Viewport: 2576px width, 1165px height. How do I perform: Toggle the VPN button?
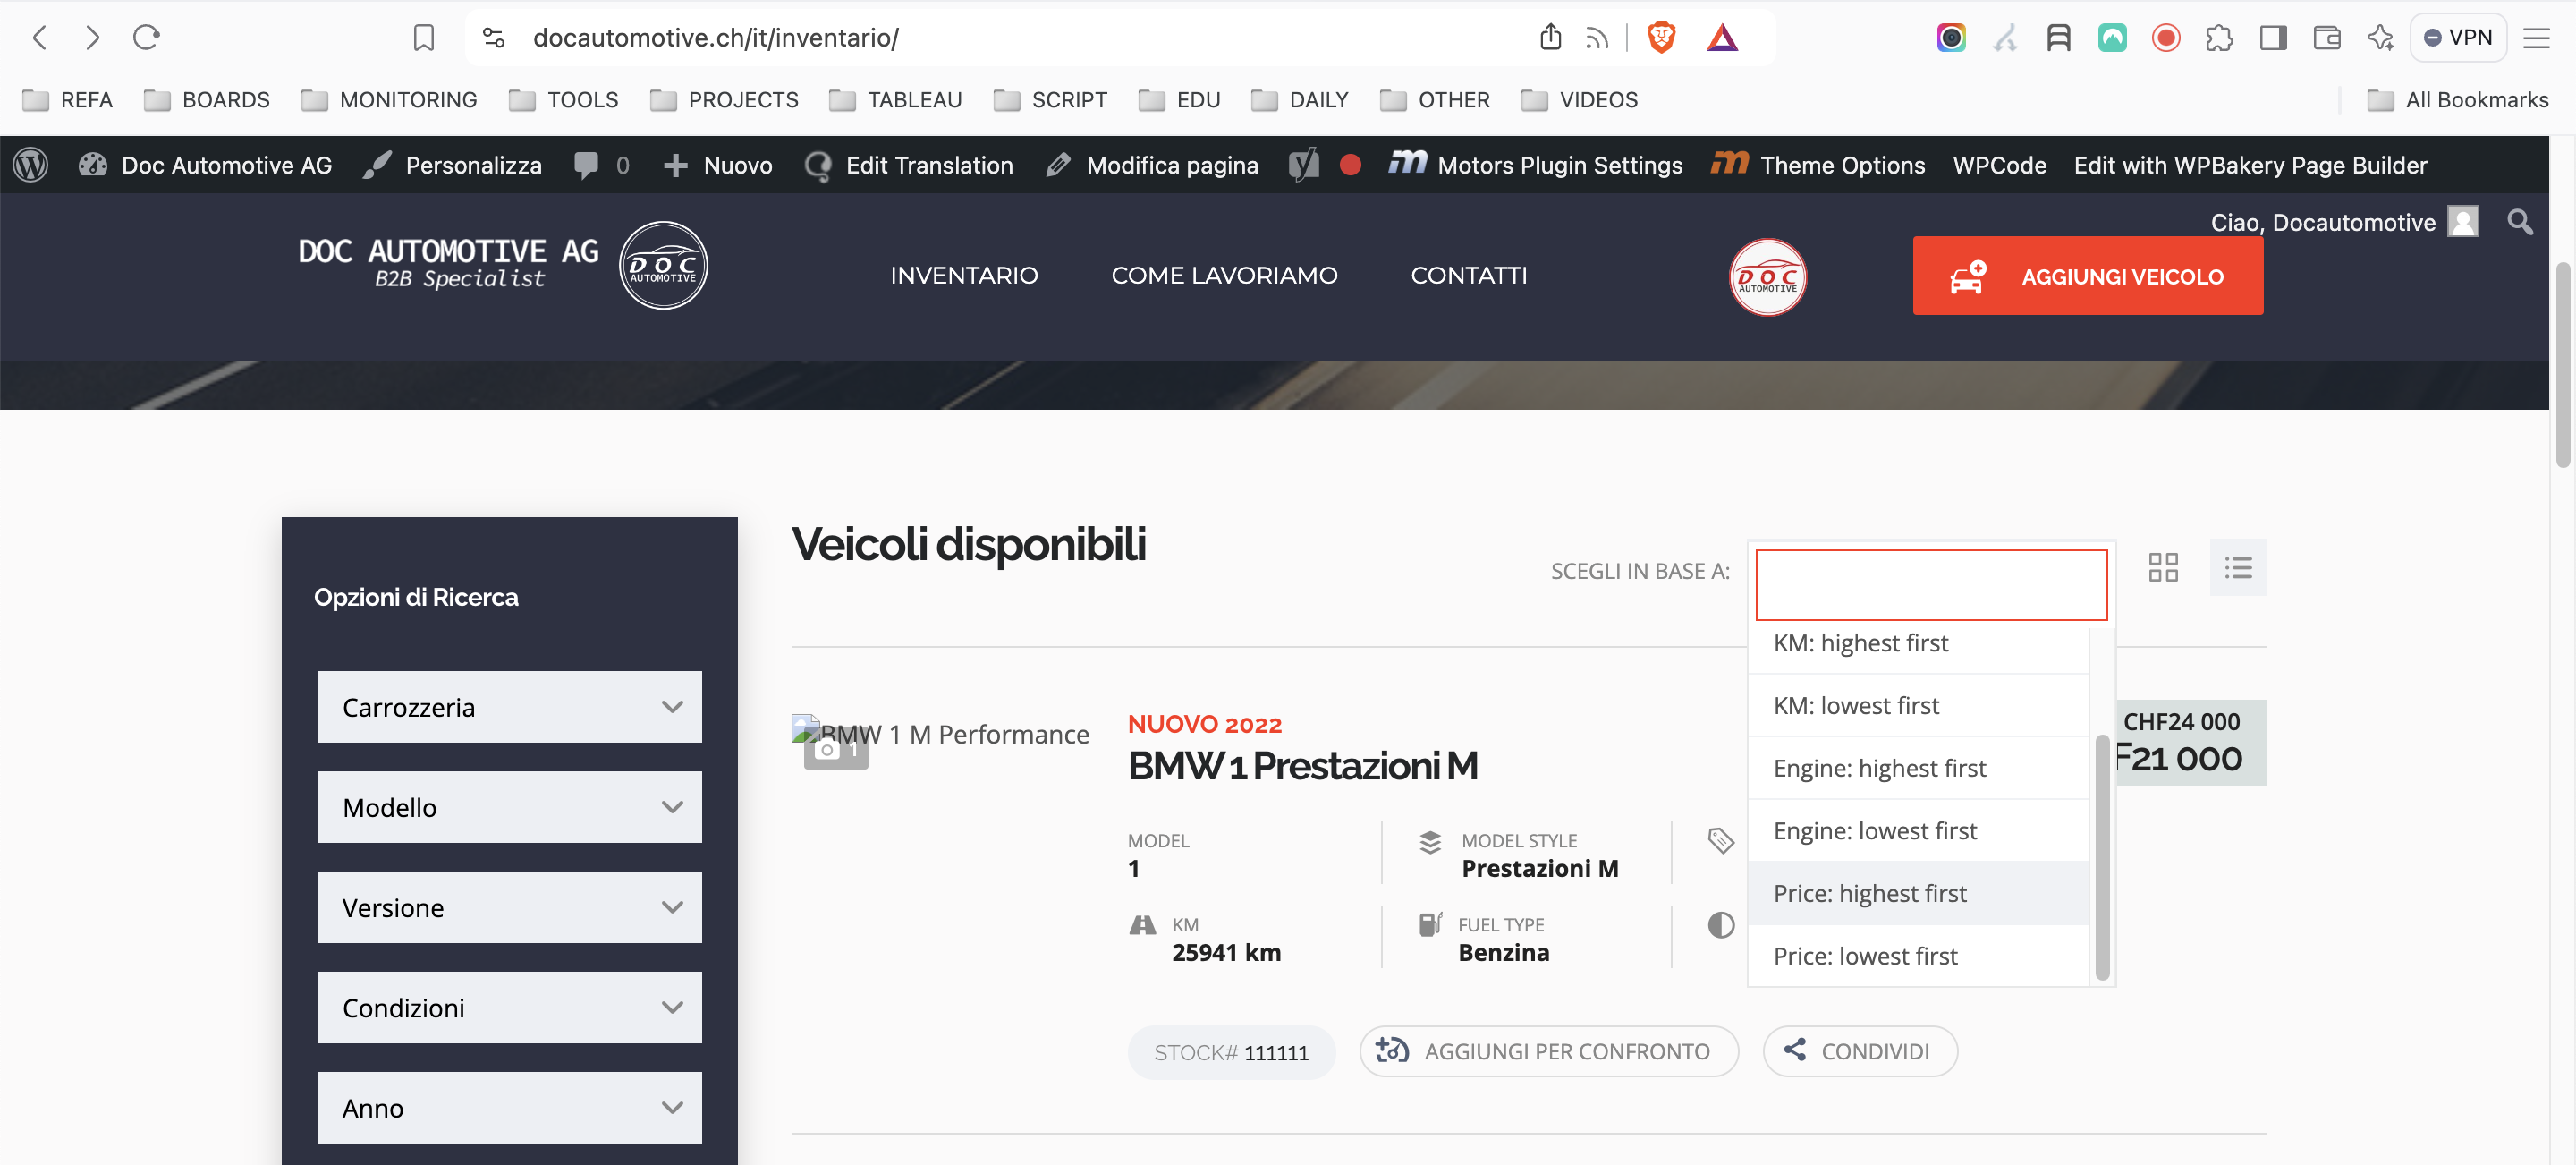point(2457,38)
